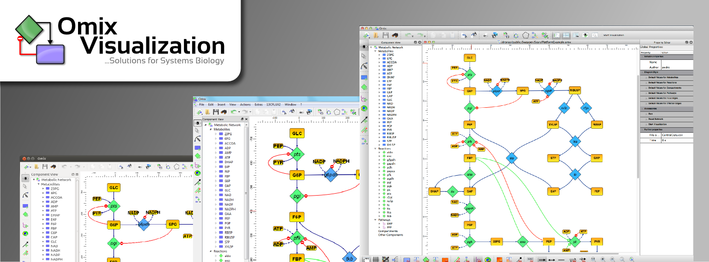Select the eye tool in the Linux Omix window
Viewport: 709px width, 262px height.
[x=25, y=178]
